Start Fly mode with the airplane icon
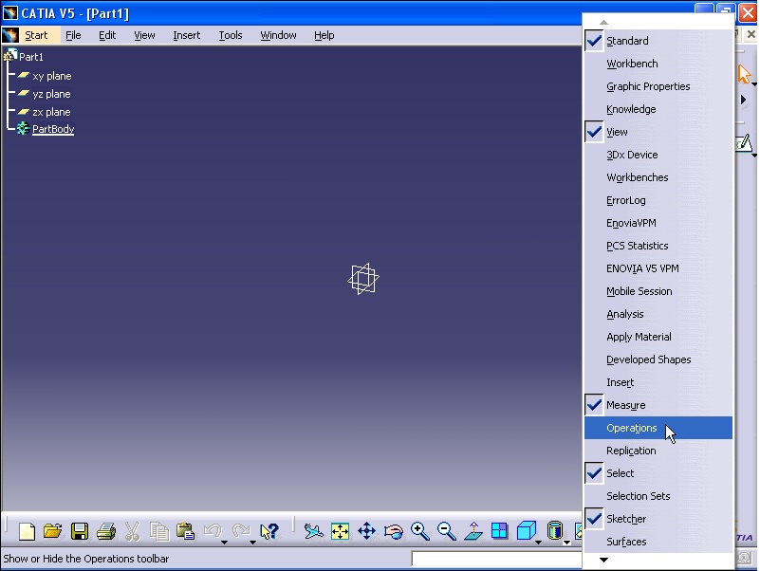760x571 pixels. click(x=314, y=531)
